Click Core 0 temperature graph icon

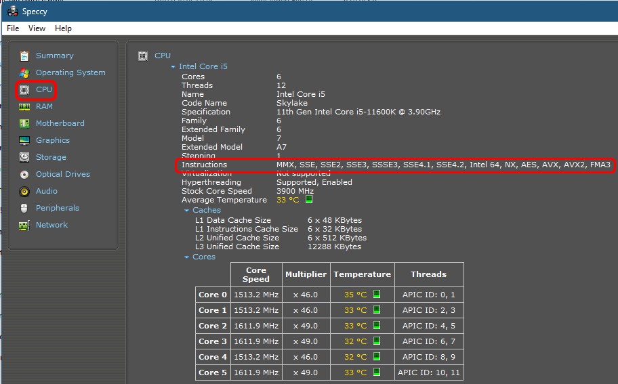click(377, 294)
